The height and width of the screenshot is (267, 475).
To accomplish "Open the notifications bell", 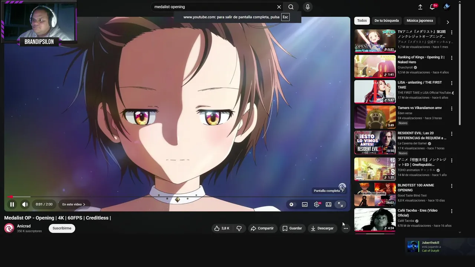I will click(x=432, y=7).
